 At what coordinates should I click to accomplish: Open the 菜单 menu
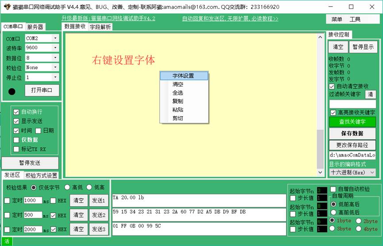click(337, 19)
